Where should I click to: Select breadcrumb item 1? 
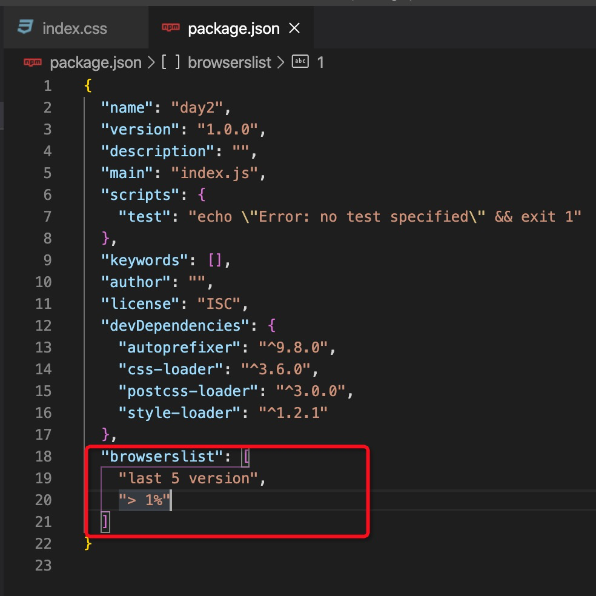tap(320, 62)
